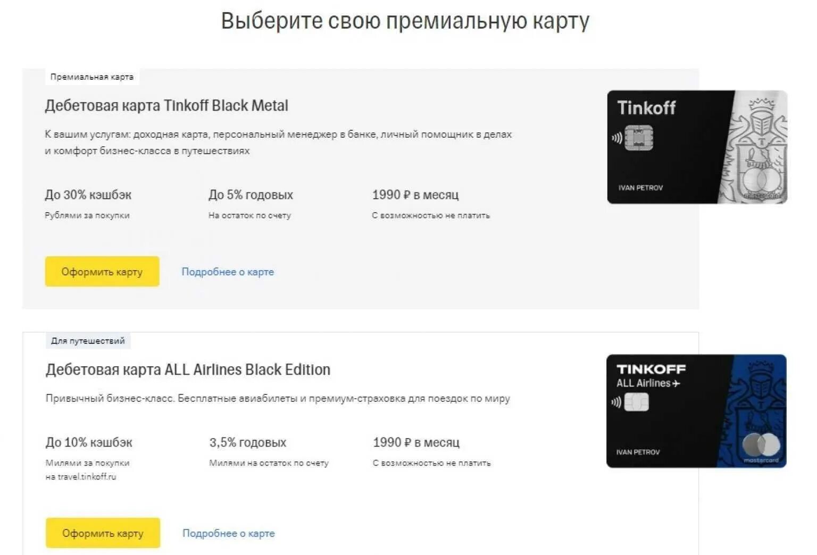Click the contactless symbol on ALL Airlines card
The width and height of the screenshot is (817, 555).
(x=616, y=402)
